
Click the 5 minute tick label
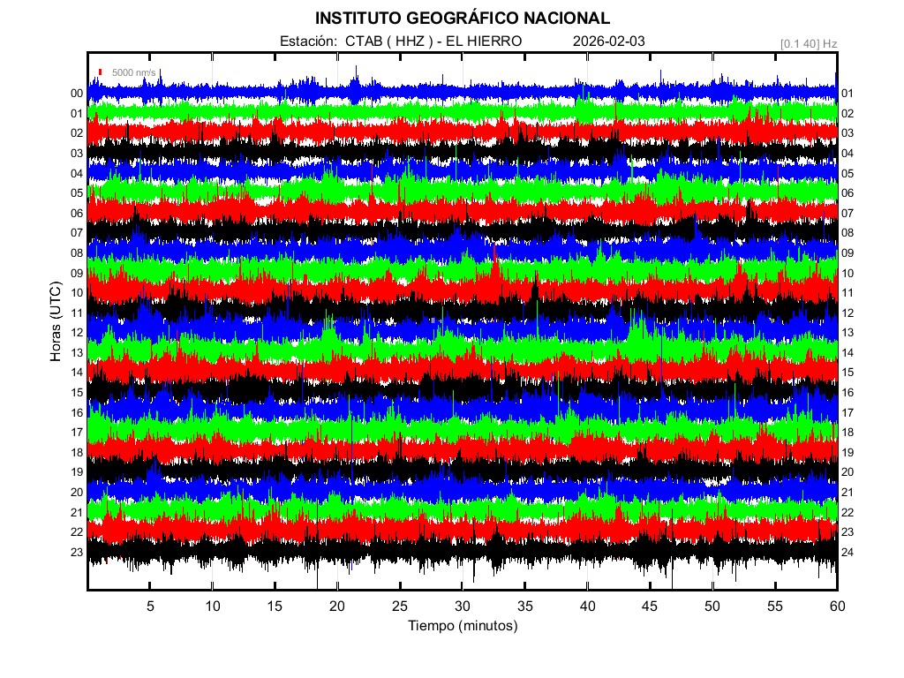pos(150,606)
